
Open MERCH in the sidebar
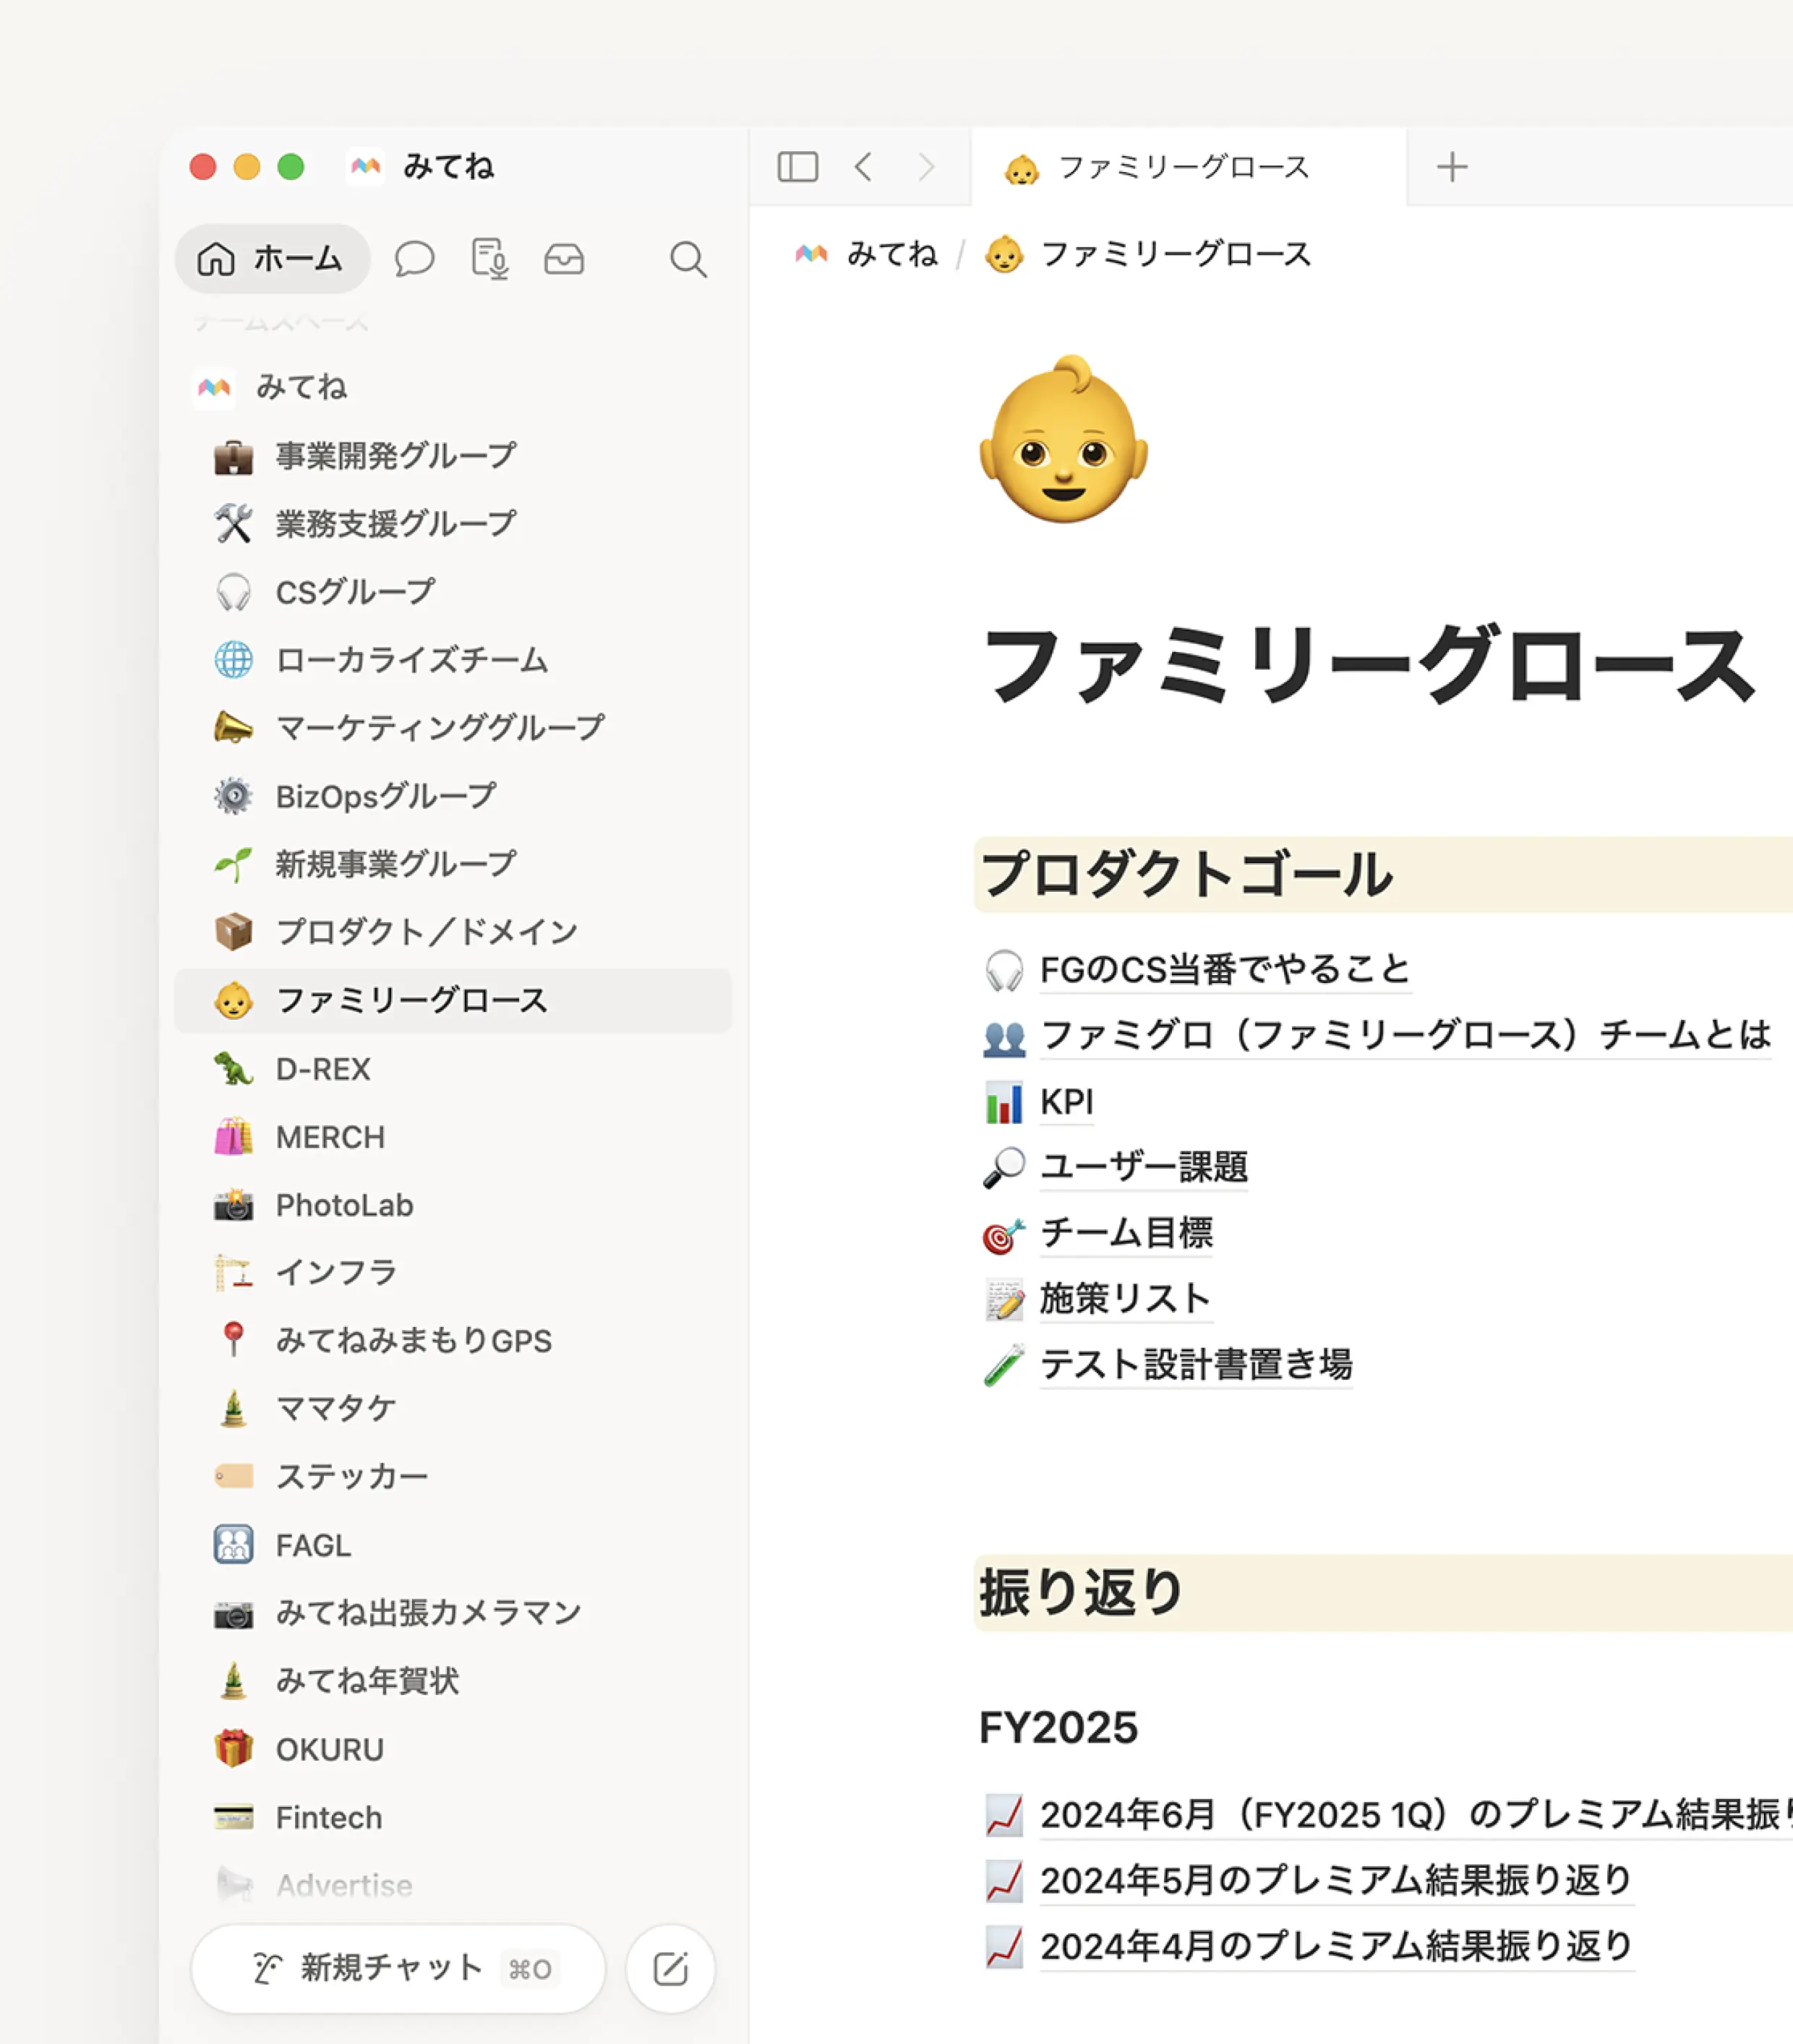click(x=453, y=1137)
